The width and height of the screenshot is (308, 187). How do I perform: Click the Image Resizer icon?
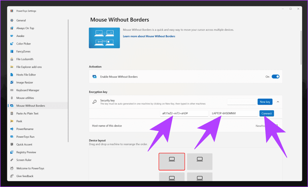[x=12, y=82]
